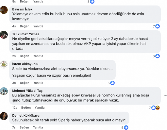Screen dimensions: 167x130
Task: View reactions on Mehmet Yüksel Taş's comment
Action: tap(155, 108)
